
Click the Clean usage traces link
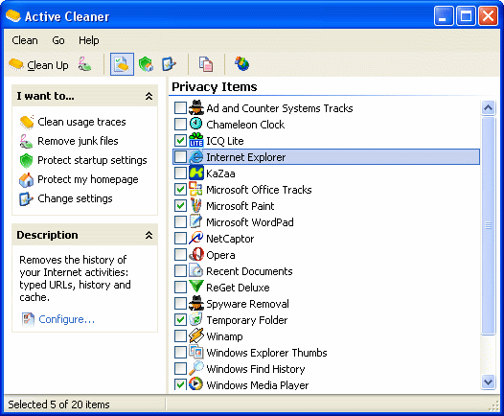81,122
